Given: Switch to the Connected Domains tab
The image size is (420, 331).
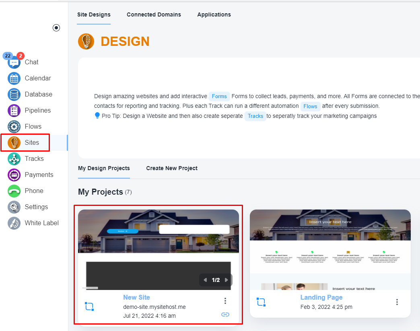Looking at the screenshot, I should [x=154, y=14].
